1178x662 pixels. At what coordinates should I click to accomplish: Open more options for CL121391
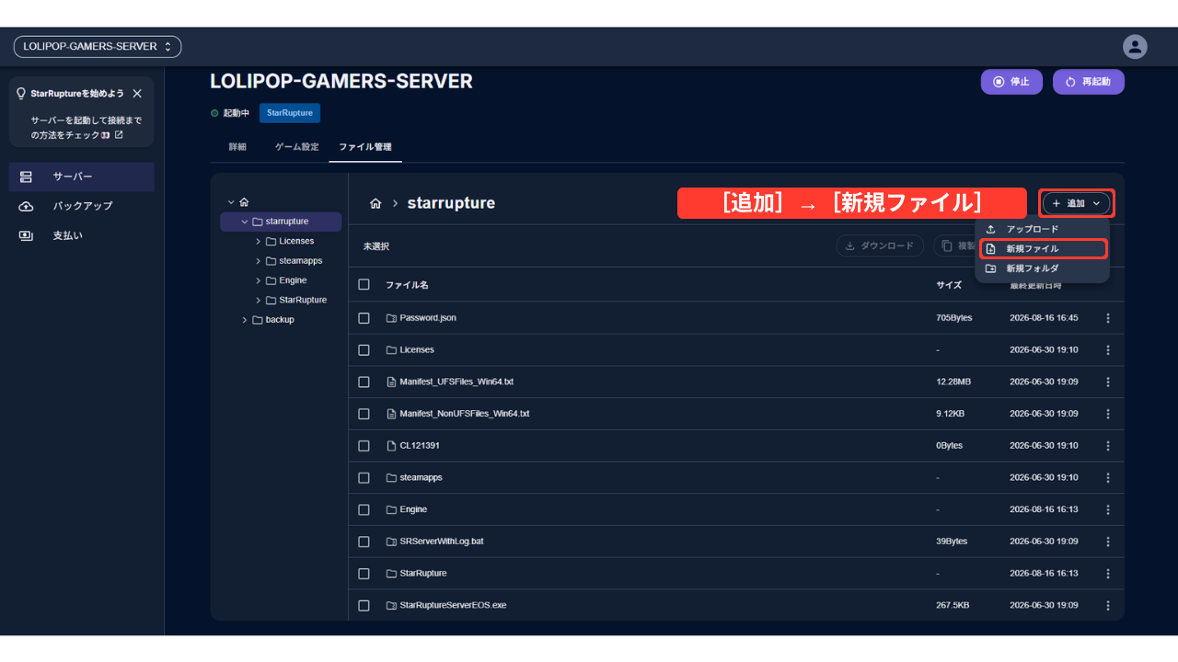point(1108,446)
